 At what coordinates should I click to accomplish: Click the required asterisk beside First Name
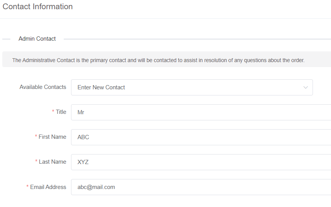point(36,137)
